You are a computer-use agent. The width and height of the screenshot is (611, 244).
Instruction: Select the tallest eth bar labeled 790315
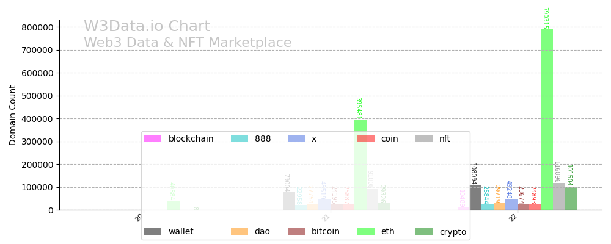tap(547, 122)
